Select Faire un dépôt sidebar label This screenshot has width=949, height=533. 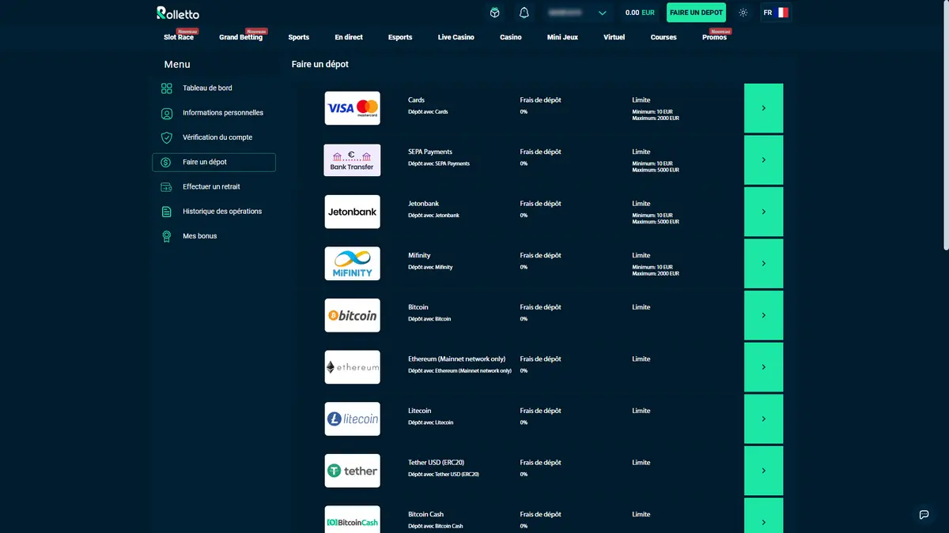(x=205, y=162)
